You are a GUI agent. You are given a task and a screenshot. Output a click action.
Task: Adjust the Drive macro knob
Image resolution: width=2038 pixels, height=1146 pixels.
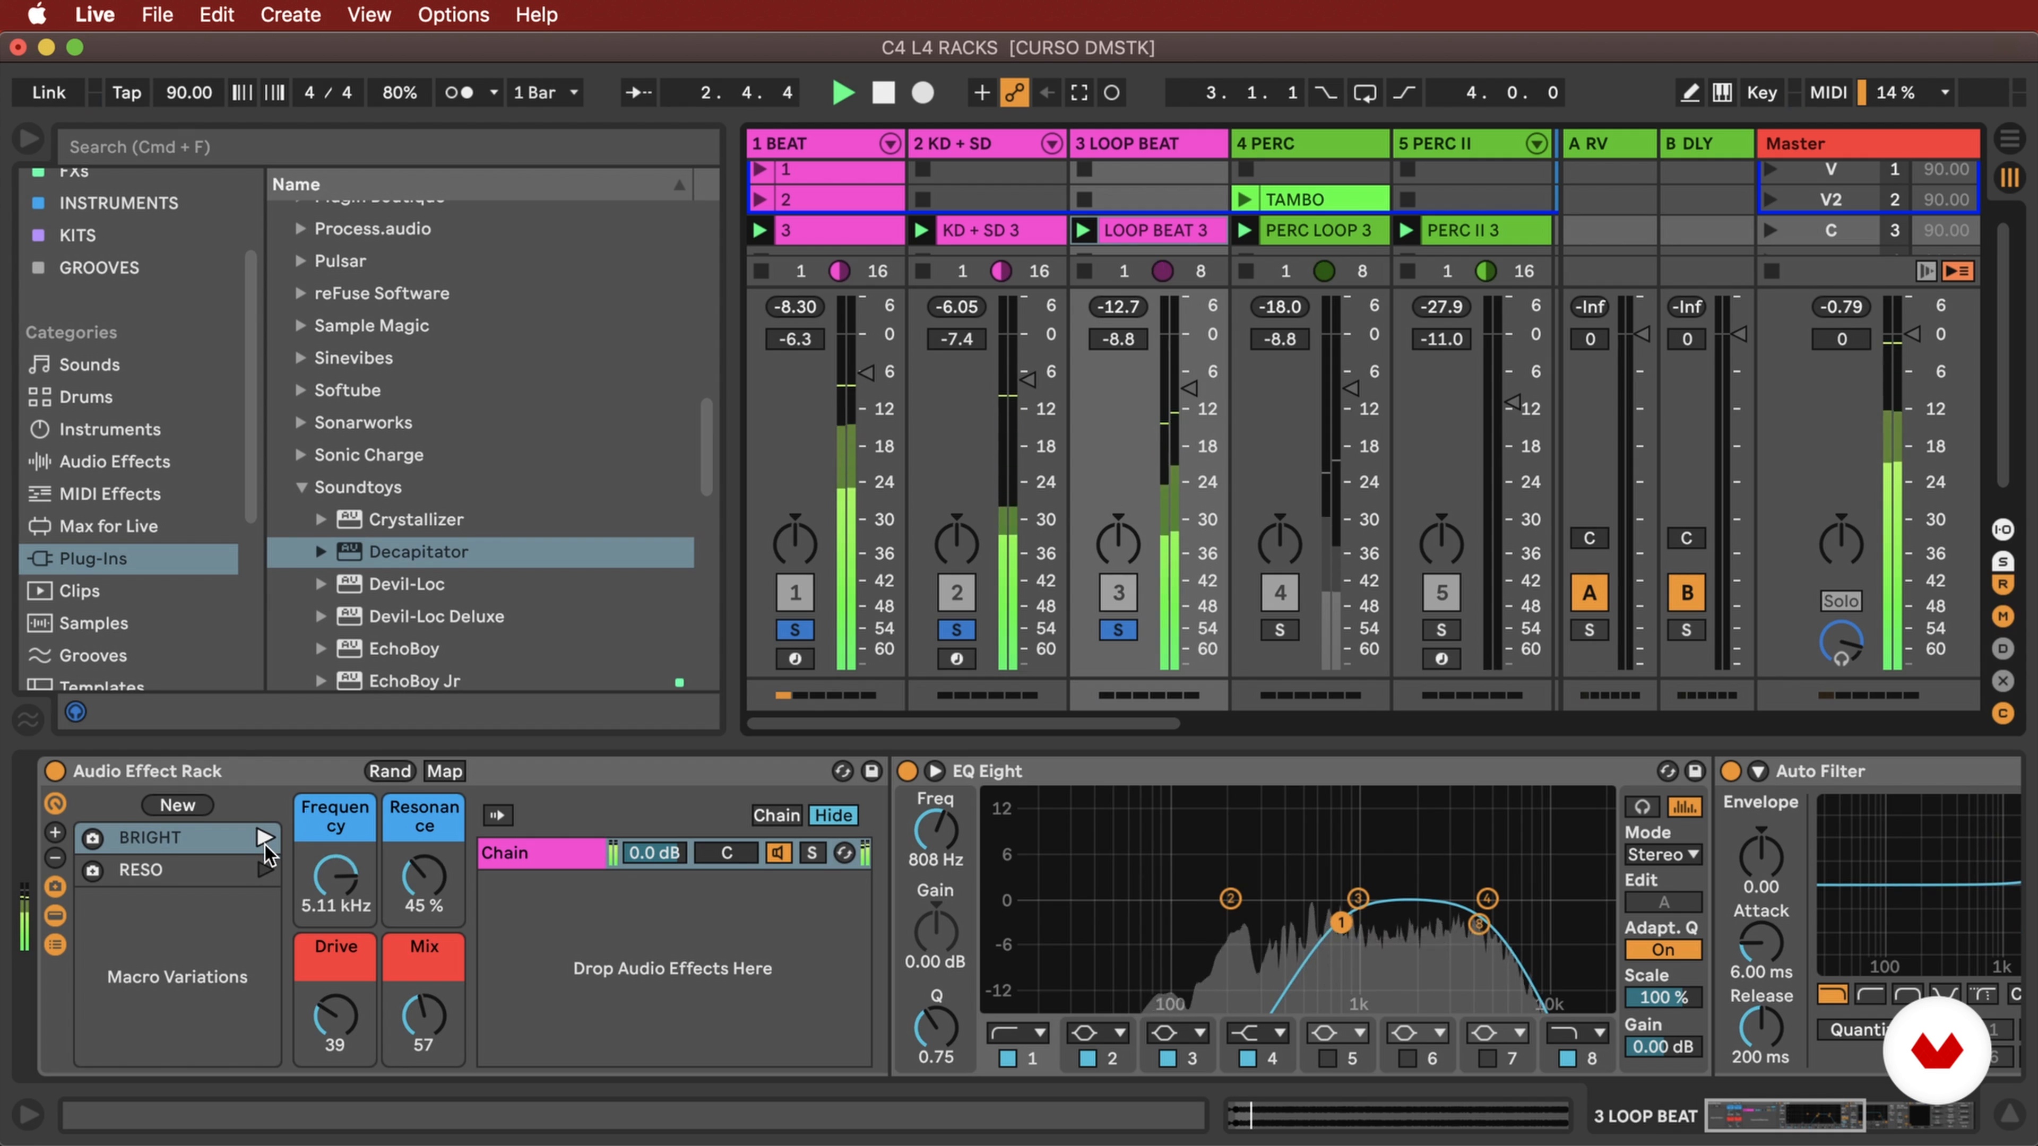[x=335, y=1015]
